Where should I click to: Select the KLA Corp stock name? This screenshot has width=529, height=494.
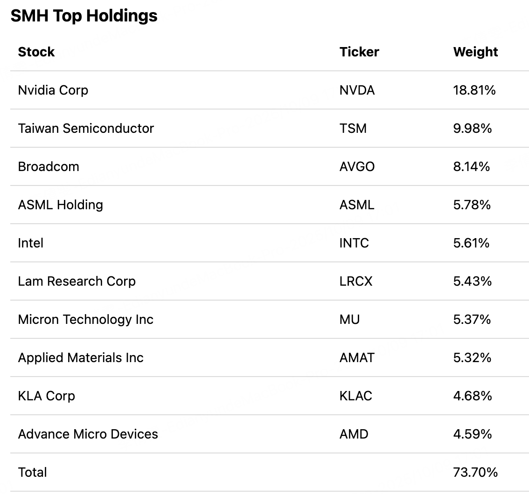point(47,396)
